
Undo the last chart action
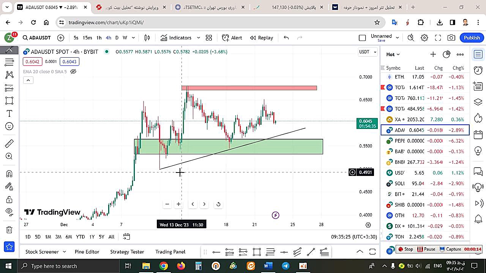coord(286,38)
